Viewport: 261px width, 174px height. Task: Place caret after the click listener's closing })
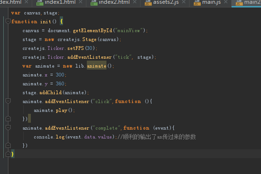(x=28, y=119)
